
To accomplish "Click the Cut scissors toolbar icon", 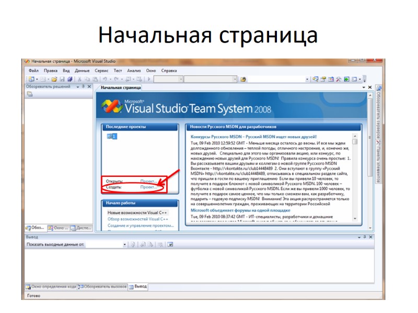I will [79, 79].
